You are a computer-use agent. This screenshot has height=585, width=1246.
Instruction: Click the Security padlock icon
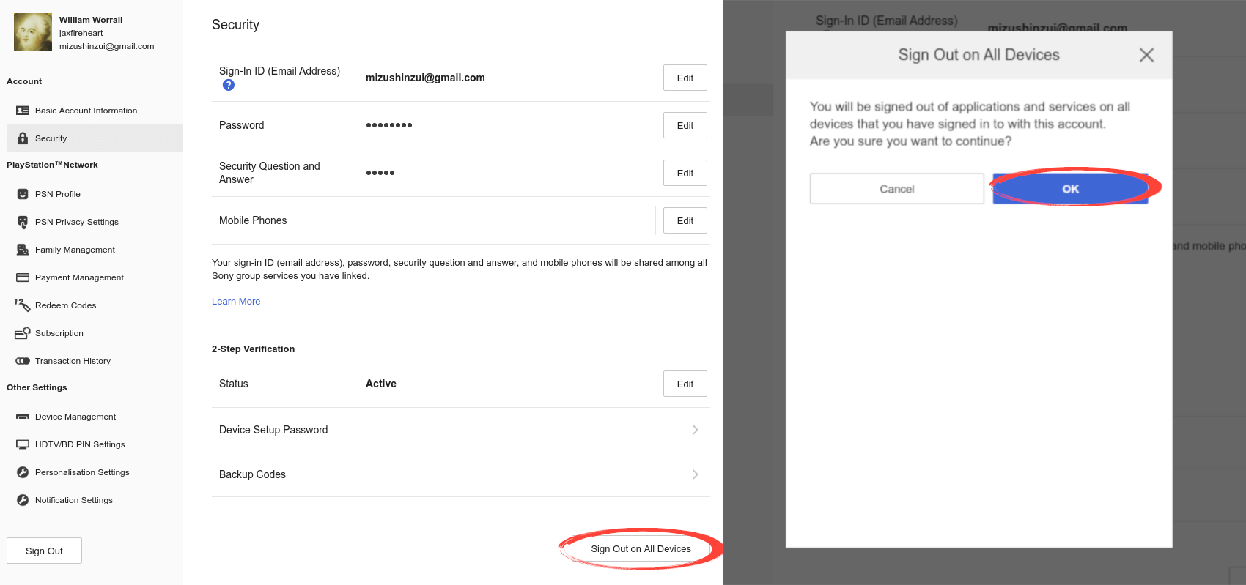(x=23, y=138)
